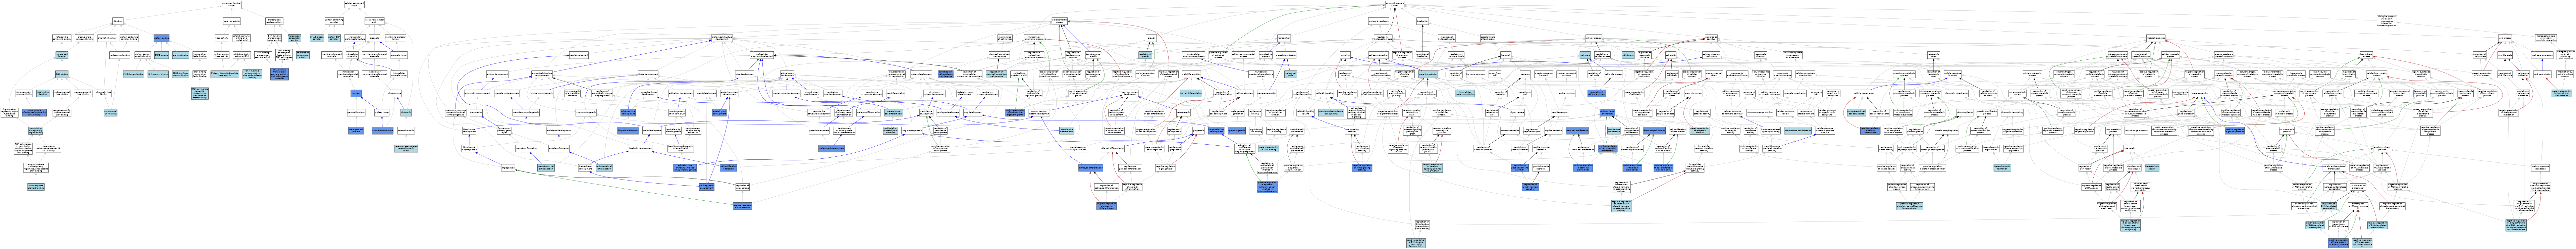Select the tissue development node

[648, 75]
